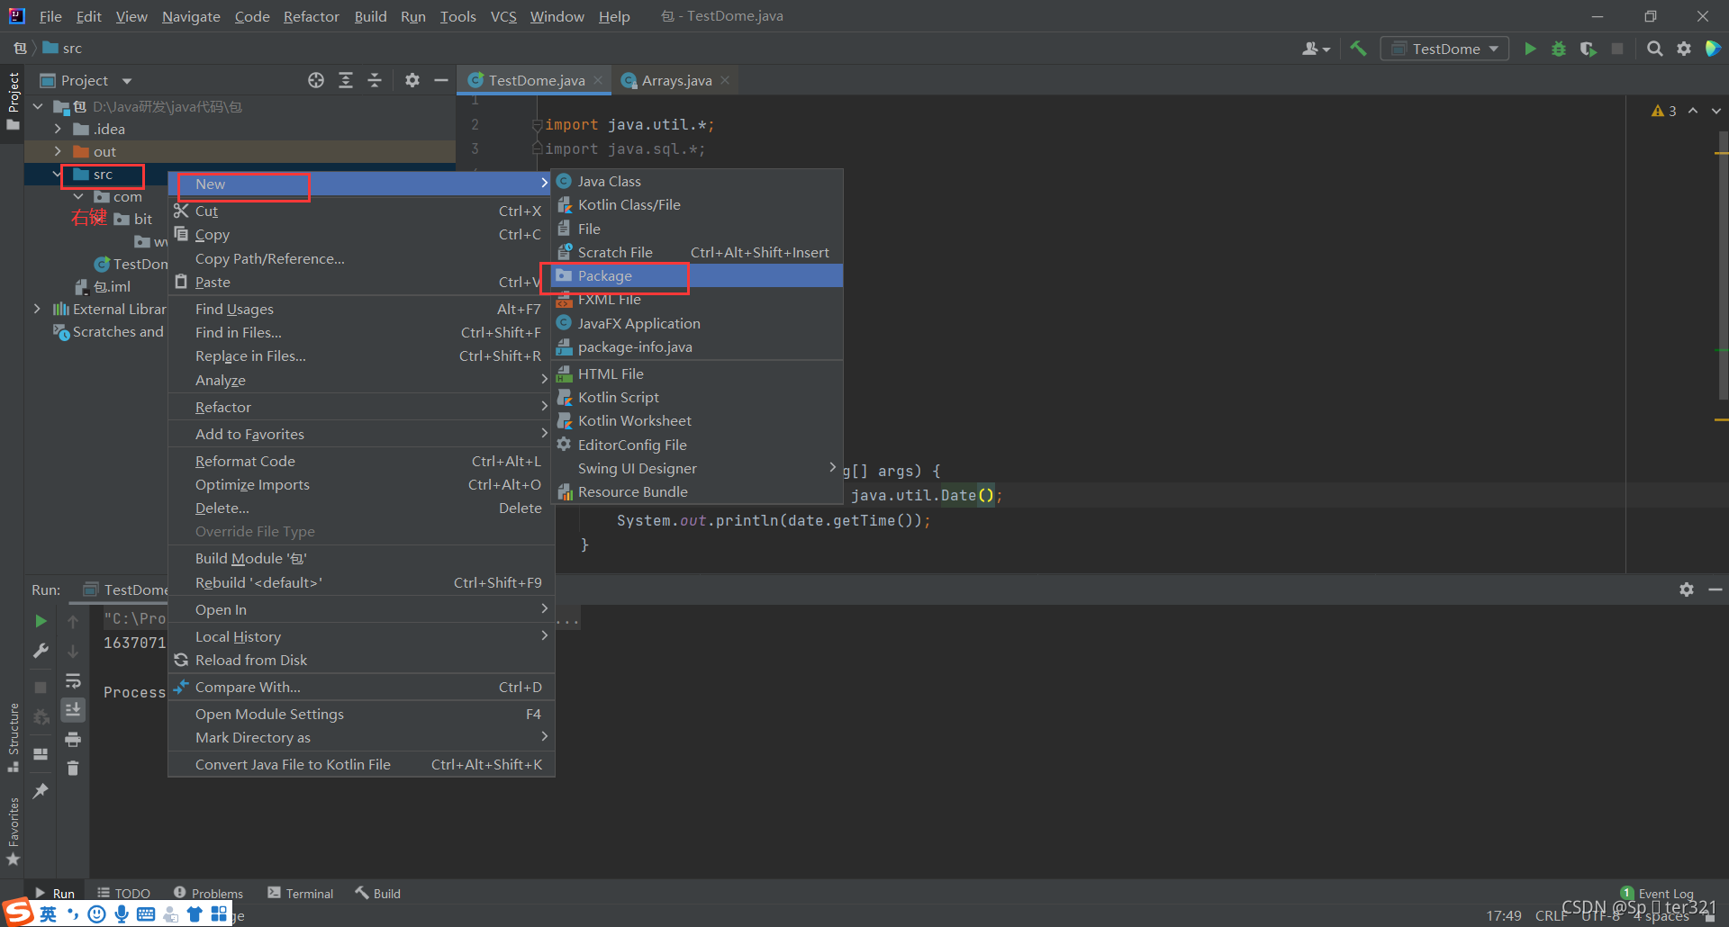Click Reformat Code in context menu

pos(361,461)
